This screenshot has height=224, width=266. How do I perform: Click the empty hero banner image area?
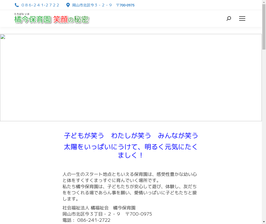131,78
